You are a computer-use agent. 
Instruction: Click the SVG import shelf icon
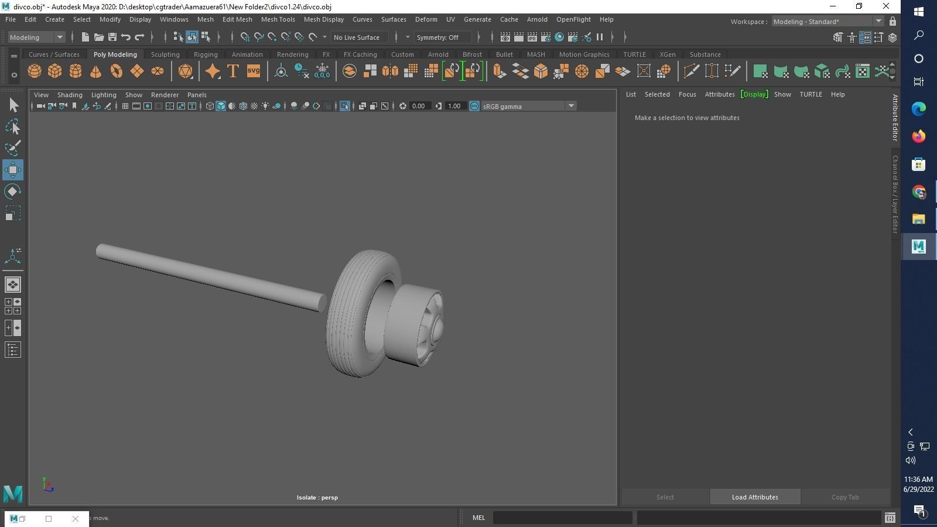click(254, 71)
